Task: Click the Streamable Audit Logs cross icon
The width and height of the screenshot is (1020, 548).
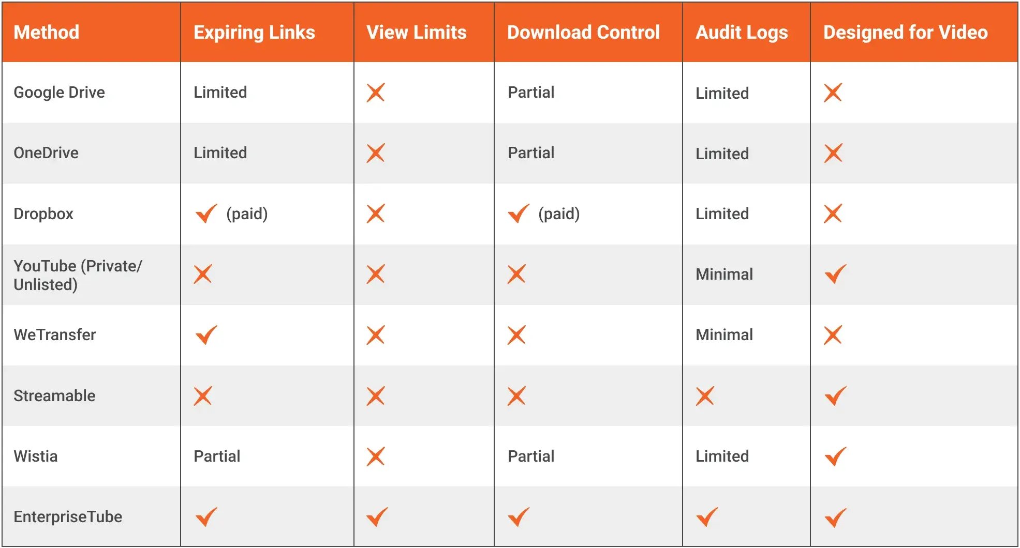Action: point(705,396)
